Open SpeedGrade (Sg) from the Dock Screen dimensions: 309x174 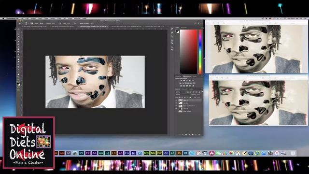[107, 153]
